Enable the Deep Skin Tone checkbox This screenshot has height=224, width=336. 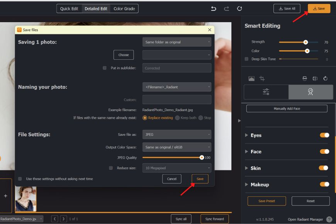click(x=246, y=59)
